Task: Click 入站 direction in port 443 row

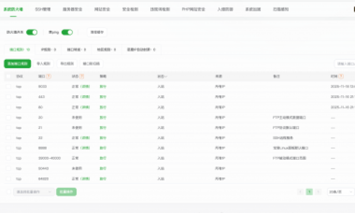Action: (x=161, y=97)
